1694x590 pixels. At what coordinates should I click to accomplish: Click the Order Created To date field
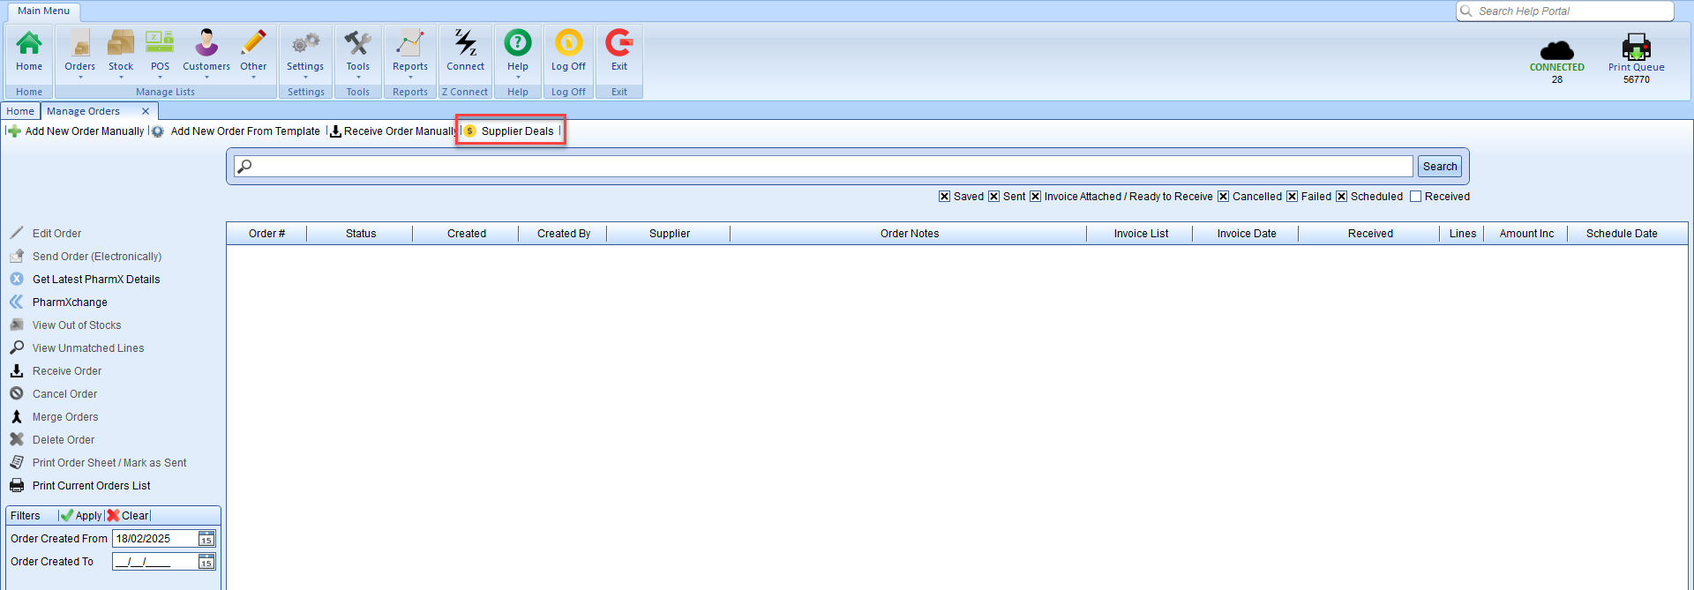154,562
